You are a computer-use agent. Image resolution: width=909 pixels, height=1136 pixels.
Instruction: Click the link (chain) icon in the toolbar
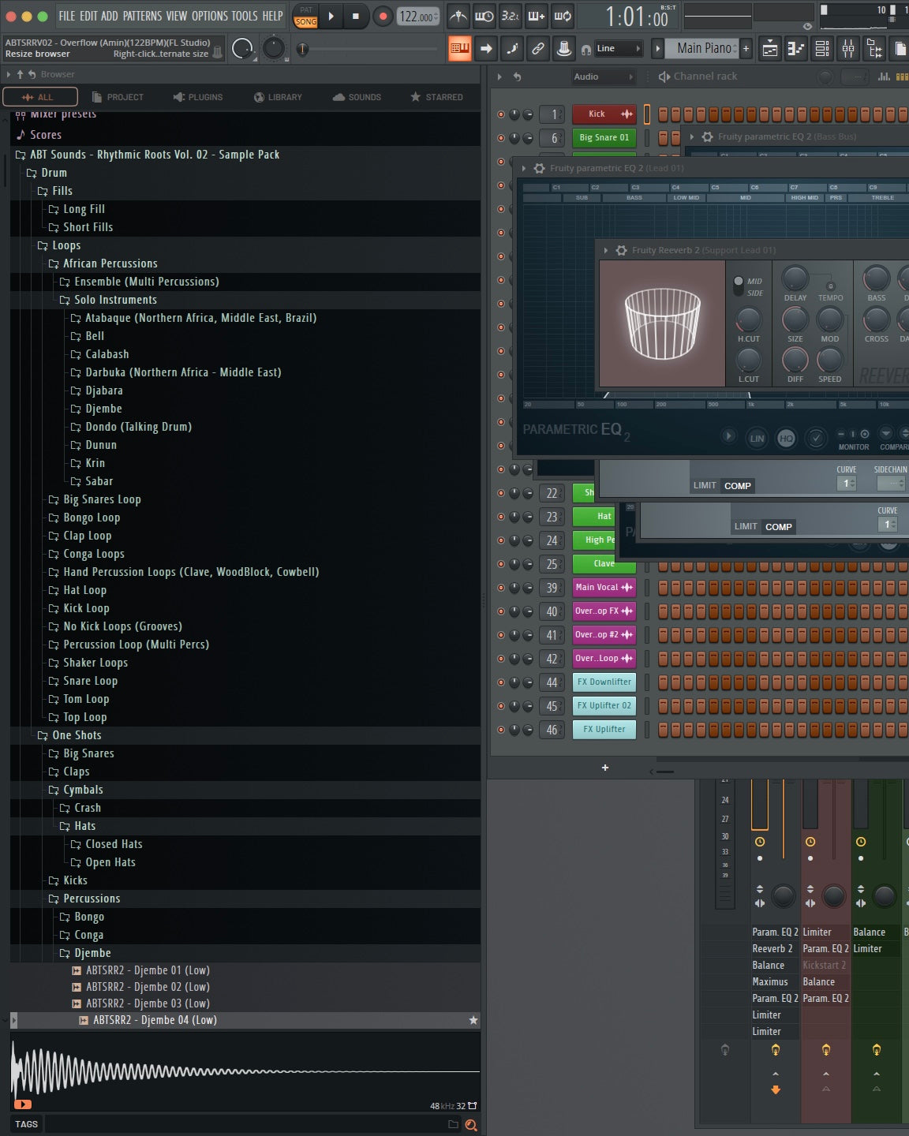click(538, 49)
